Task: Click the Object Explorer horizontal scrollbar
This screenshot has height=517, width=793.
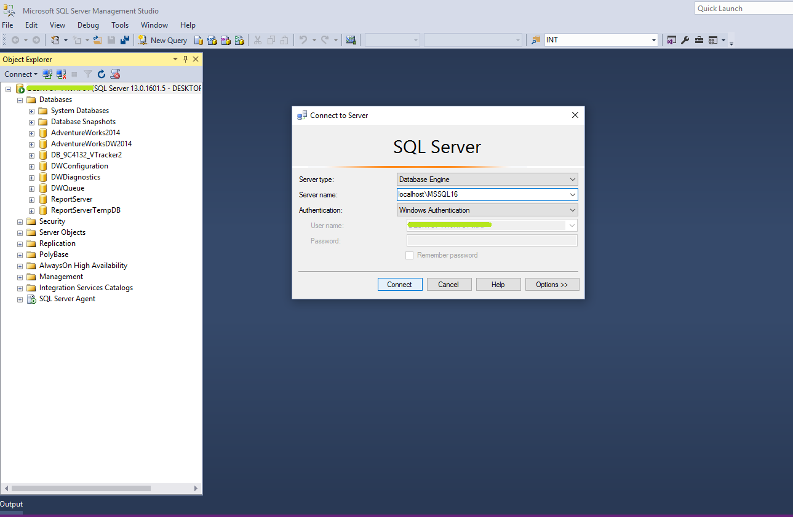Action: (81, 489)
